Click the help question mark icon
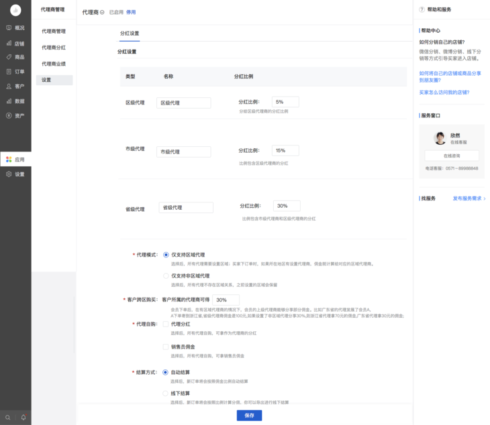The width and height of the screenshot is (490, 425). pyautogui.click(x=422, y=9)
